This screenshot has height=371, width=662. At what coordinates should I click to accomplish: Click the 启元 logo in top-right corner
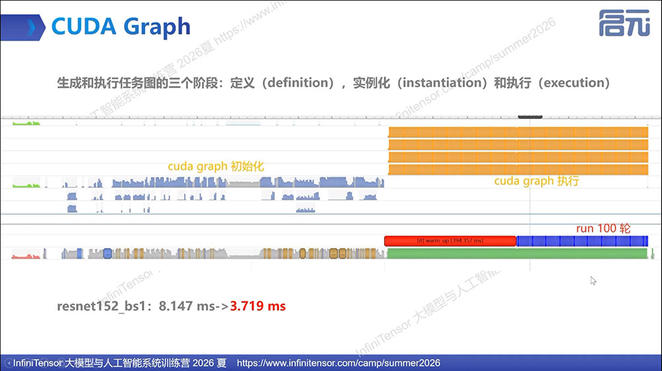pyautogui.click(x=624, y=23)
